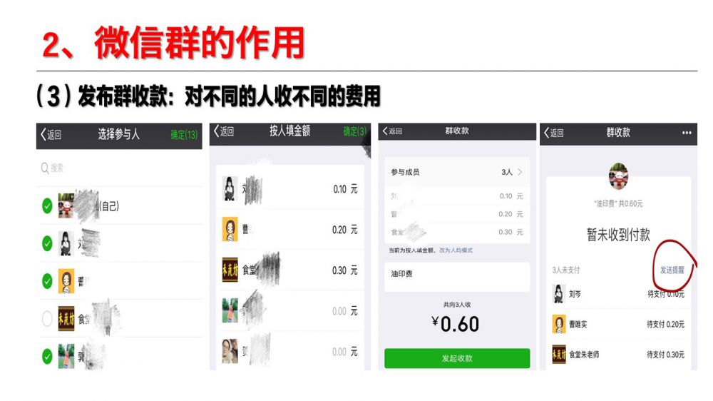This screenshot has height=401, width=713.
Task: Tap the profile avatar above 油印费 total
Action: 618,176
